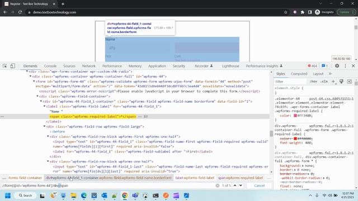The width and height of the screenshot is (358, 201).
Task: Collapse the wpforms-container-full div node
Action: [x=30, y=76]
